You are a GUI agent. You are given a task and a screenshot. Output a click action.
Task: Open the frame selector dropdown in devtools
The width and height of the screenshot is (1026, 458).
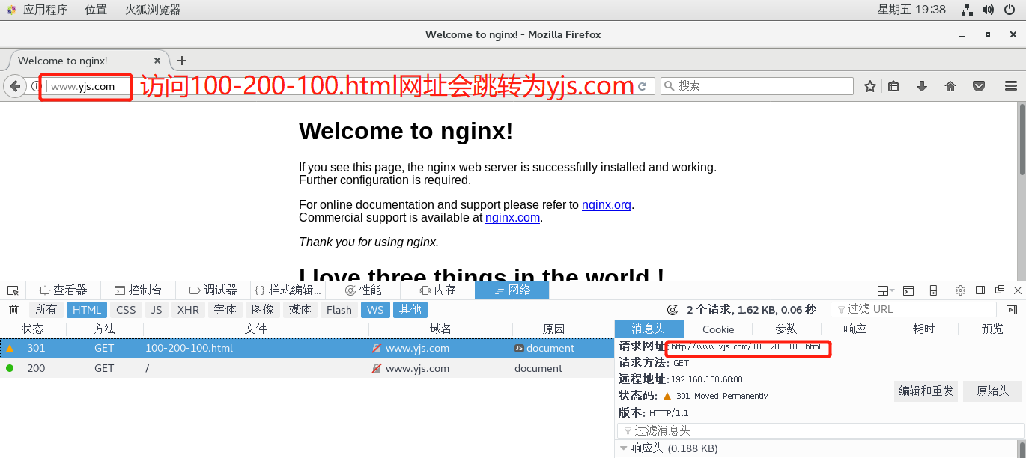click(886, 290)
